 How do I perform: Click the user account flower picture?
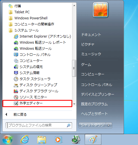click(100, 10)
